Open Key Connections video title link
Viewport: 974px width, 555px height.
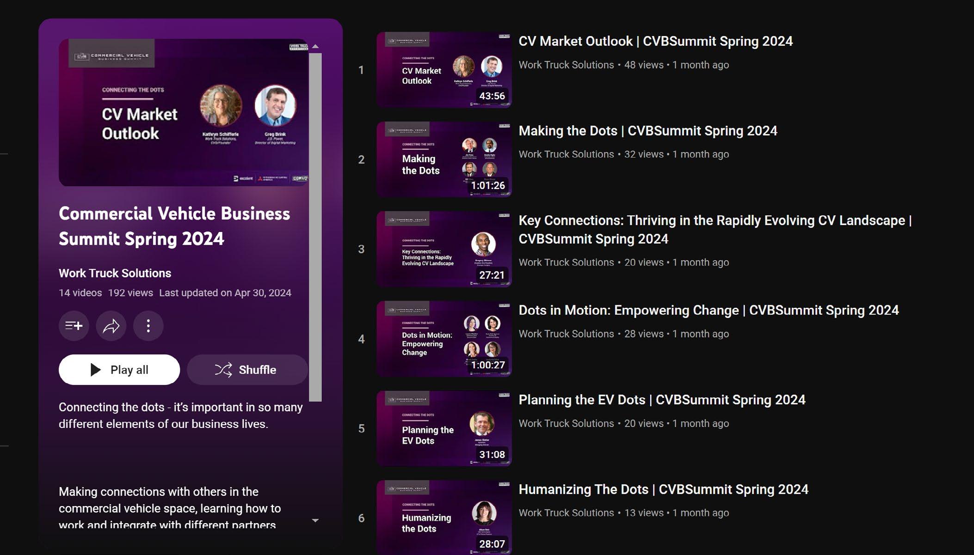coord(715,220)
